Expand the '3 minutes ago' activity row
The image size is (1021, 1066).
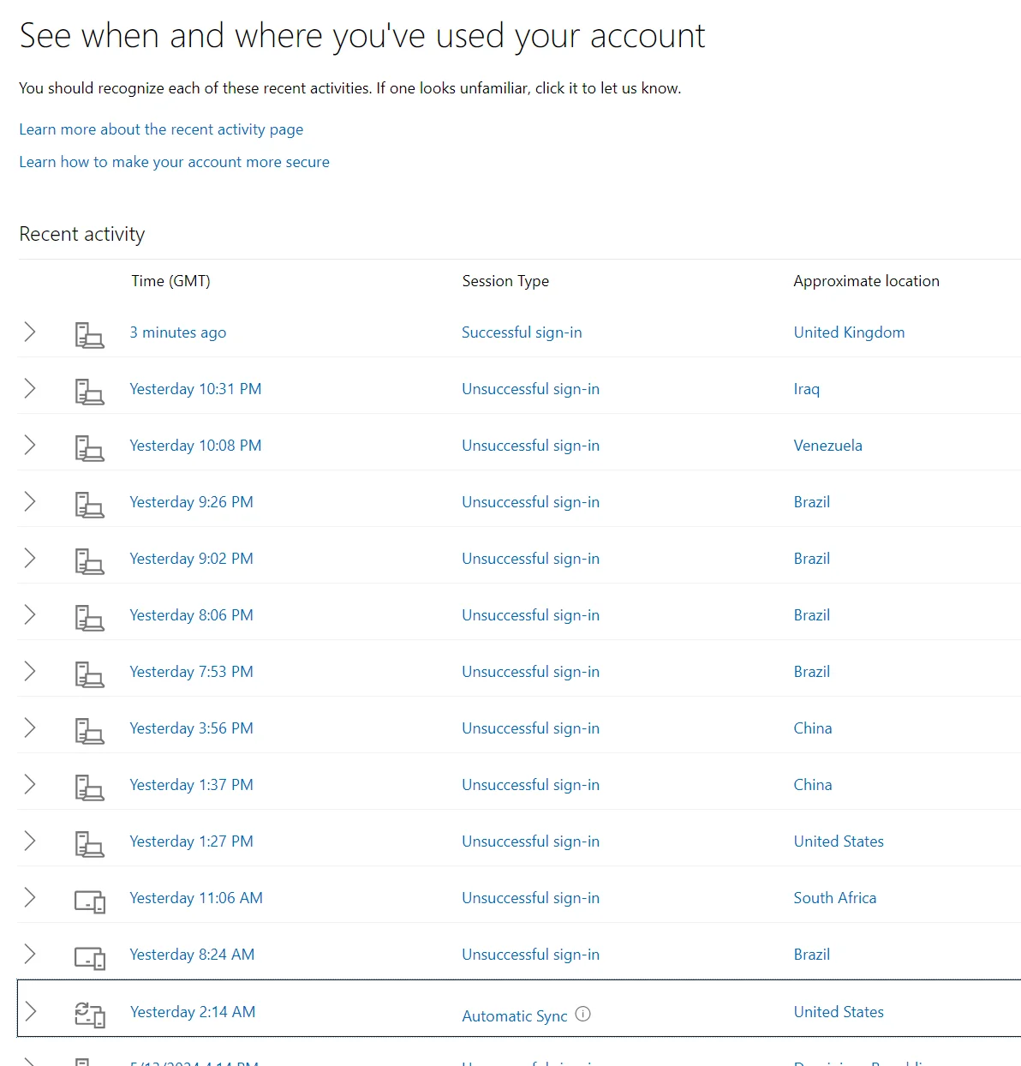coord(30,332)
